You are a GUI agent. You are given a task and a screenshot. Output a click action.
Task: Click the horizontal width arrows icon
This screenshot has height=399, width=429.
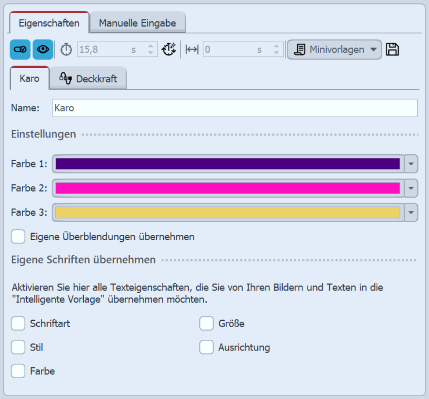[192, 50]
